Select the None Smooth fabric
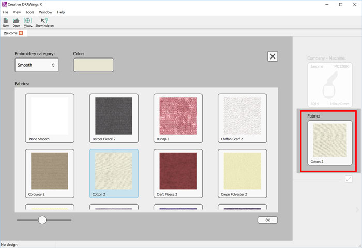Screen dimensions: 362x248 (50, 118)
